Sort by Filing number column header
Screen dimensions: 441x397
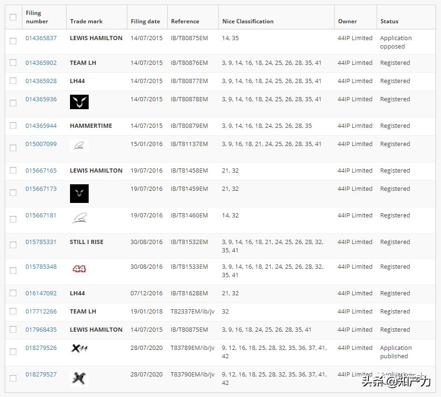point(37,17)
